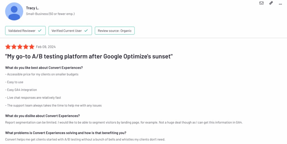Open reviewer name Tracy L.

tap(32, 8)
